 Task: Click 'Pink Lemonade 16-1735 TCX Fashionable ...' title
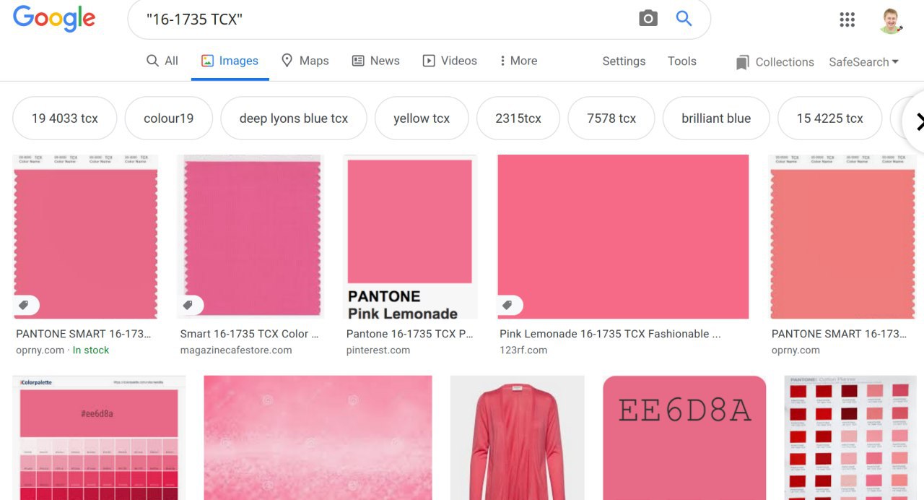tap(610, 334)
